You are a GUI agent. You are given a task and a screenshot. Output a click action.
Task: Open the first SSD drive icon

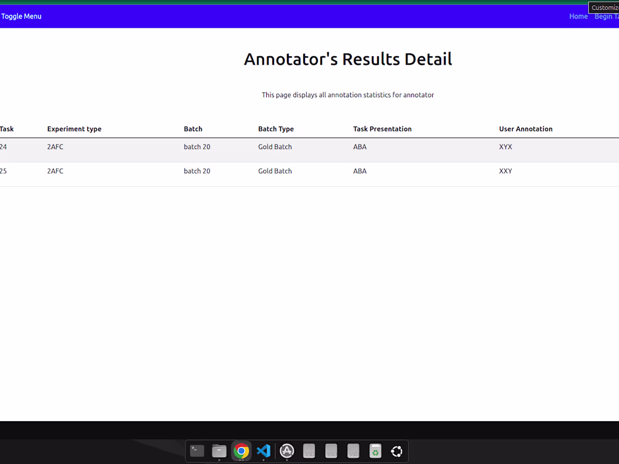pyautogui.click(x=309, y=451)
